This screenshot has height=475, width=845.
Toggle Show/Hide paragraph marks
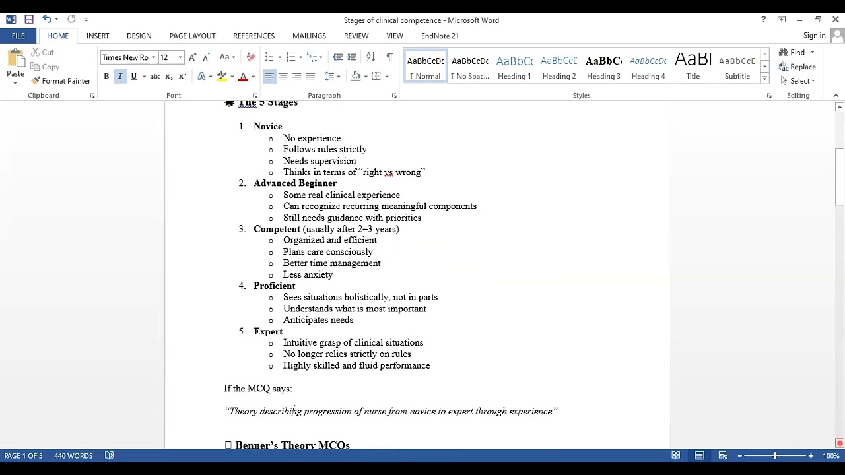coord(389,57)
